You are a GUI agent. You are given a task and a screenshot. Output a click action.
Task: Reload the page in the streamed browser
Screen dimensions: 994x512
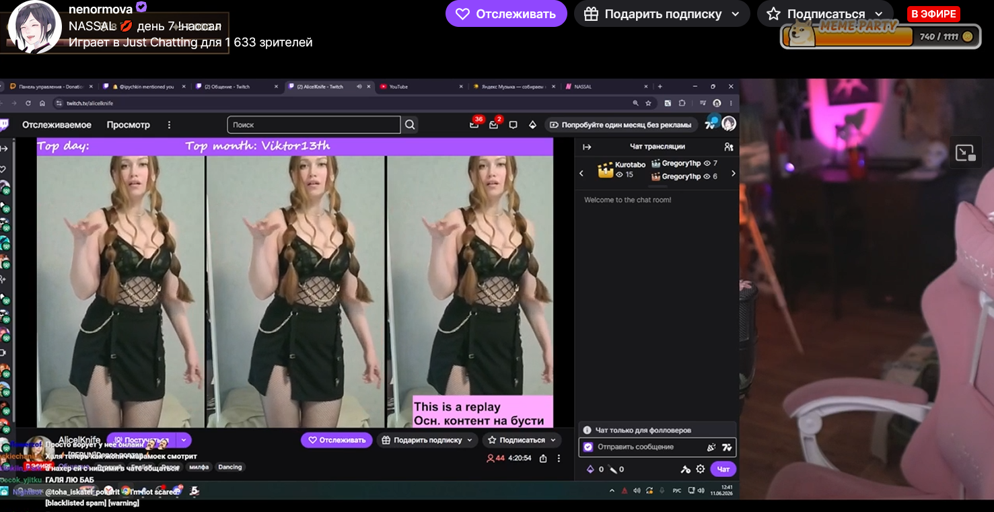[x=28, y=103]
